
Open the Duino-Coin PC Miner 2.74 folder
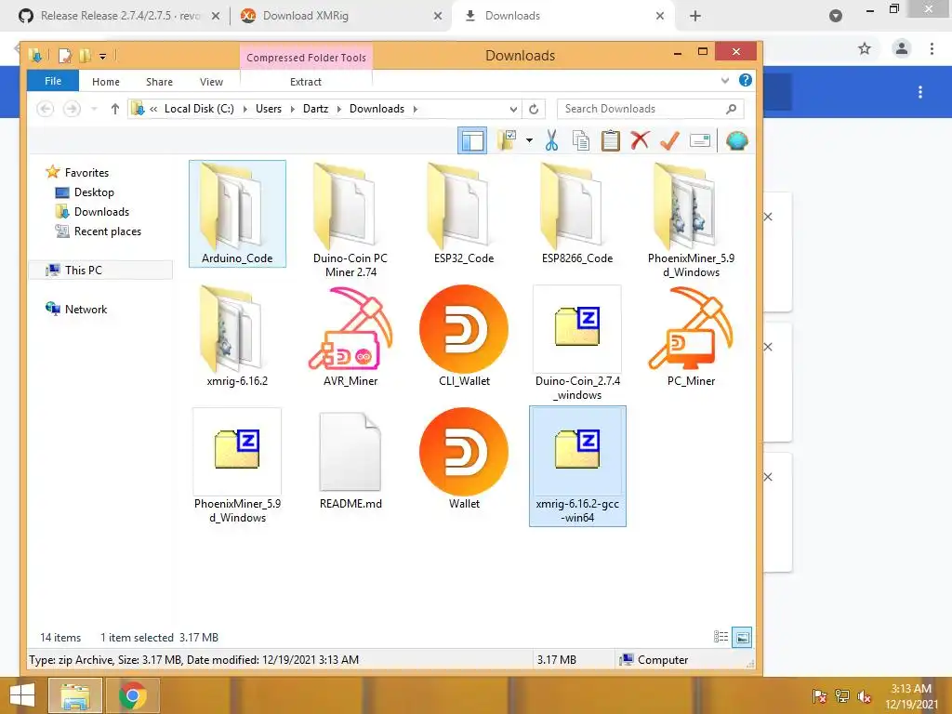pyautogui.click(x=350, y=219)
